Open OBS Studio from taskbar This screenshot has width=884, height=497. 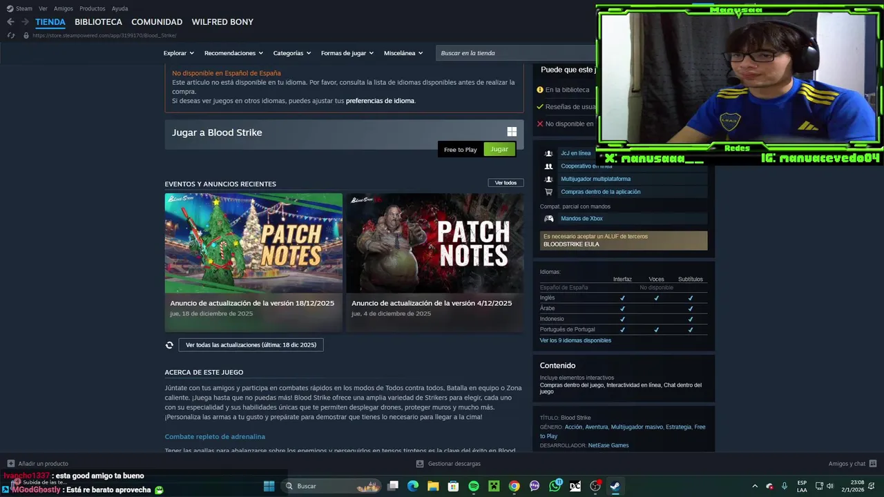click(595, 486)
